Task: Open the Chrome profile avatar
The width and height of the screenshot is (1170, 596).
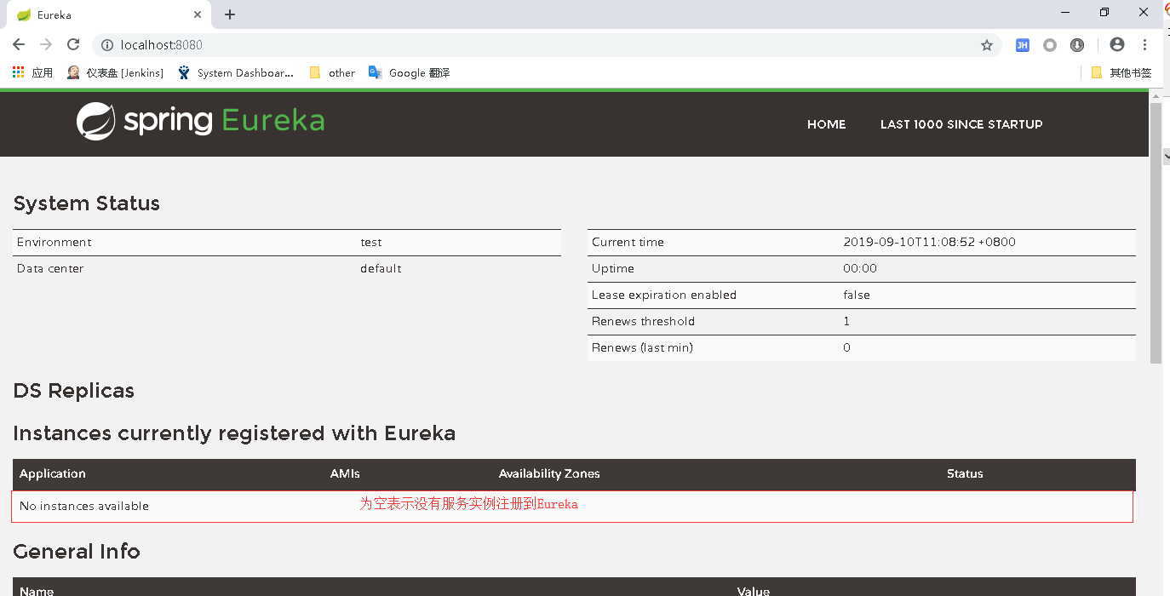Action: 1117,45
